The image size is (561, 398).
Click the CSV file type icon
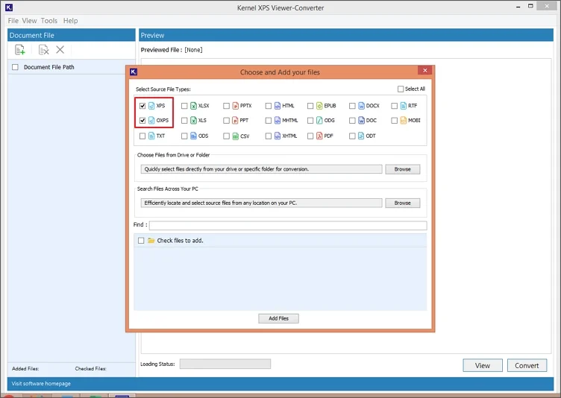(x=236, y=136)
